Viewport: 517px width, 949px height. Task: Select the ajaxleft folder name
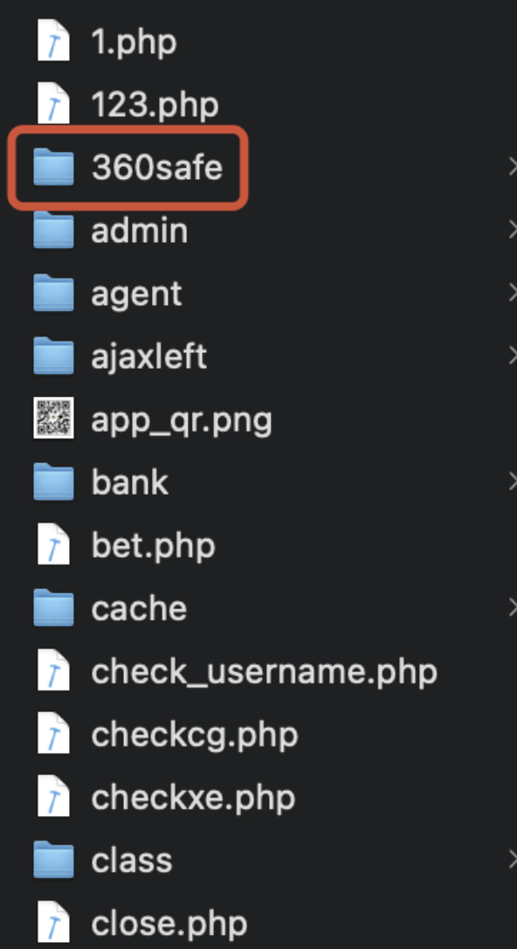149,356
